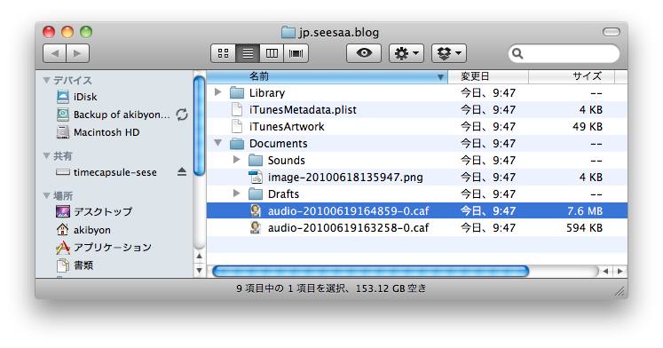Select the Library folder icon
Image resolution: width=663 pixels, height=348 pixels.
[x=237, y=92]
